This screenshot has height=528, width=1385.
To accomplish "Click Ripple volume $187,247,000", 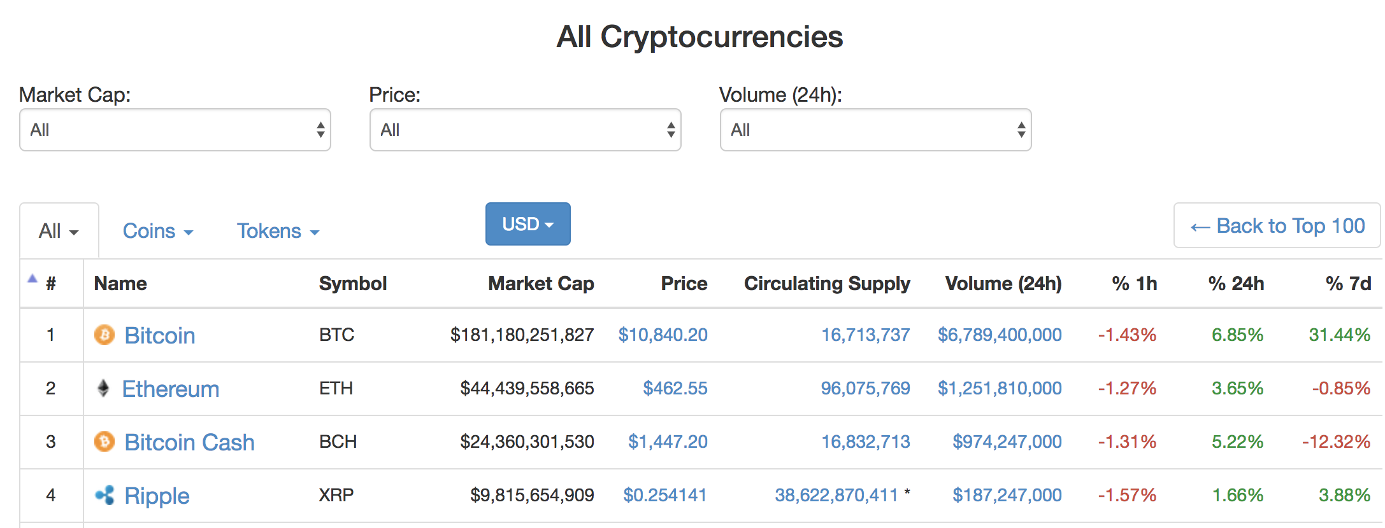I will point(1007,495).
